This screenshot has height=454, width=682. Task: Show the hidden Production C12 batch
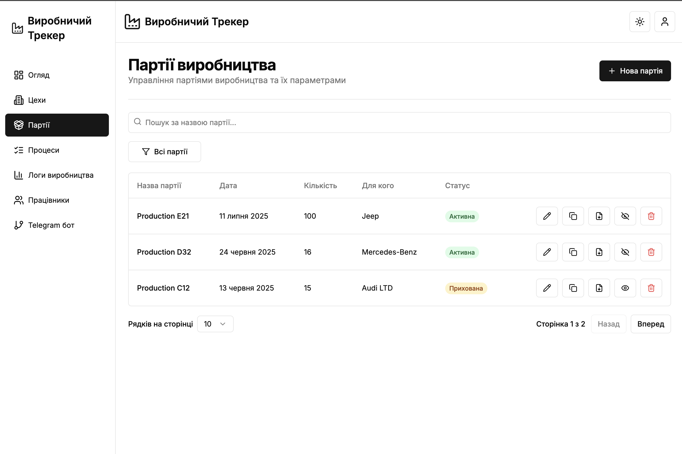pyautogui.click(x=625, y=288)
